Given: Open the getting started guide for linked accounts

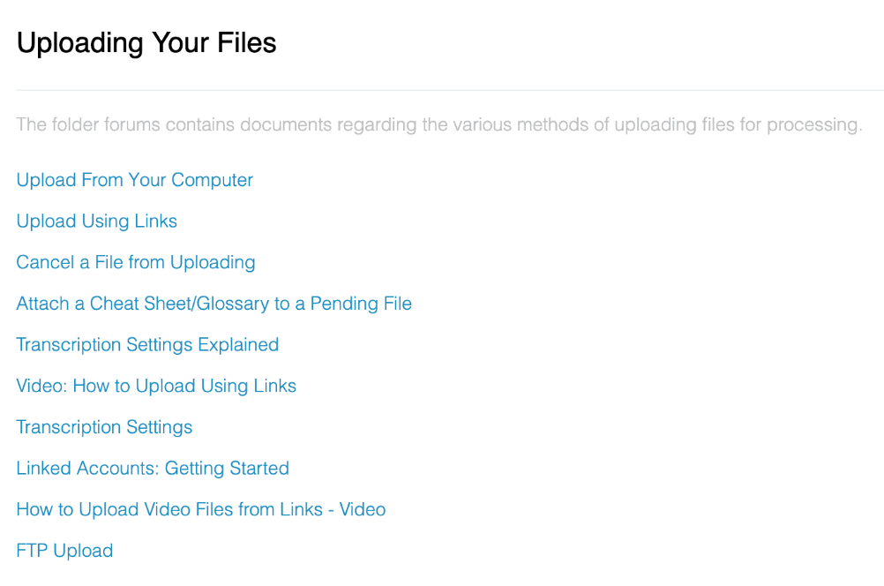Looking at the screenshot, I should coord(153,469).
